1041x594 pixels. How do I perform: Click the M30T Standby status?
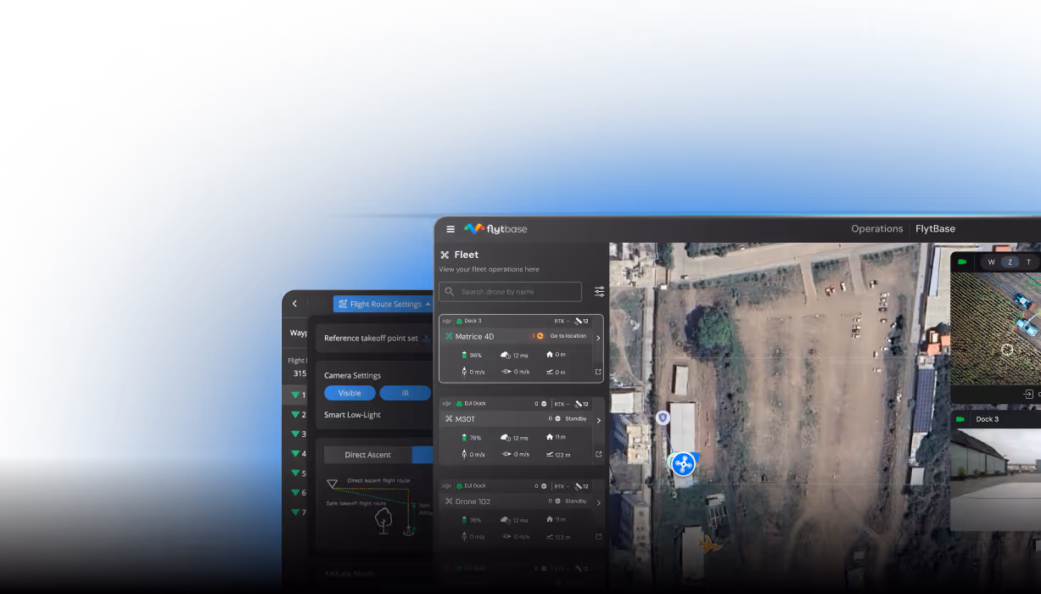tap(576, 418)
